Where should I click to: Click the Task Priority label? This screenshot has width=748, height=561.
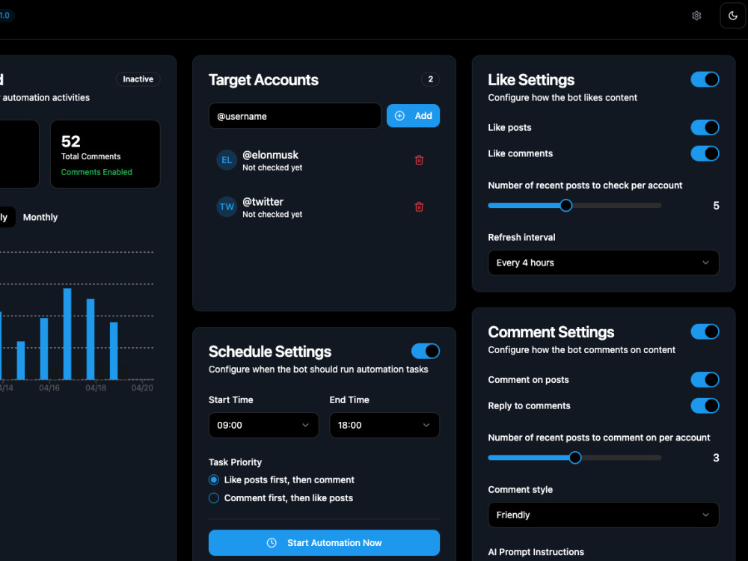[x=235, y=462]
